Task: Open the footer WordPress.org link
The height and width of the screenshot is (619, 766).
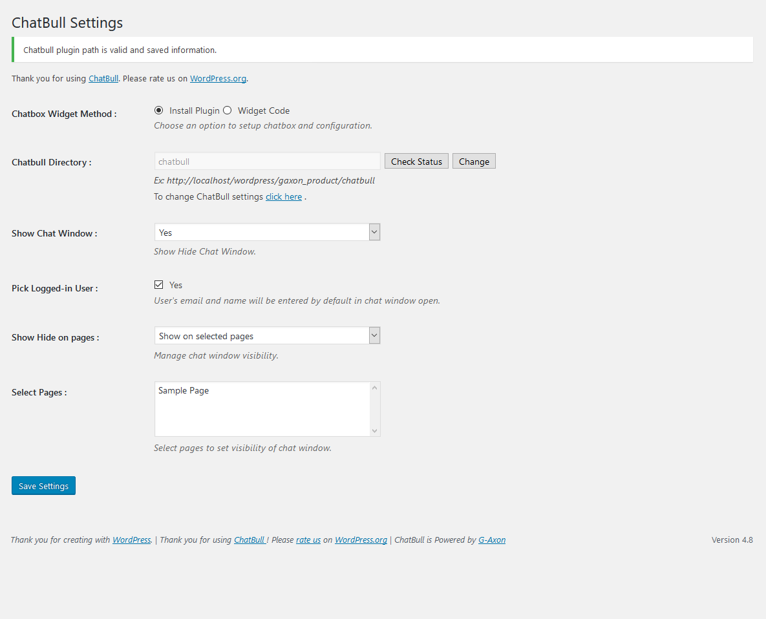Action: 361,540
